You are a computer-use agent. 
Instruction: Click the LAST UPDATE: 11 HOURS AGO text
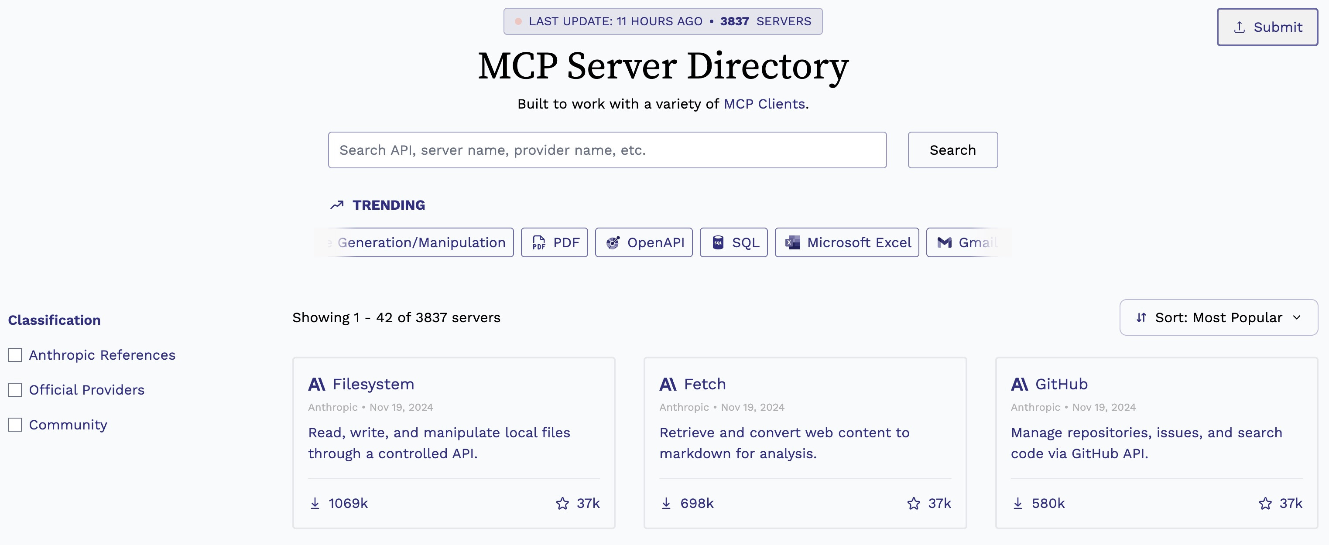pos(616,21)
